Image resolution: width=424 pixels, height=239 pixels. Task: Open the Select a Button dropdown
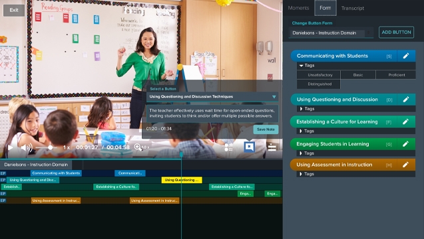(x=212, y=96)
